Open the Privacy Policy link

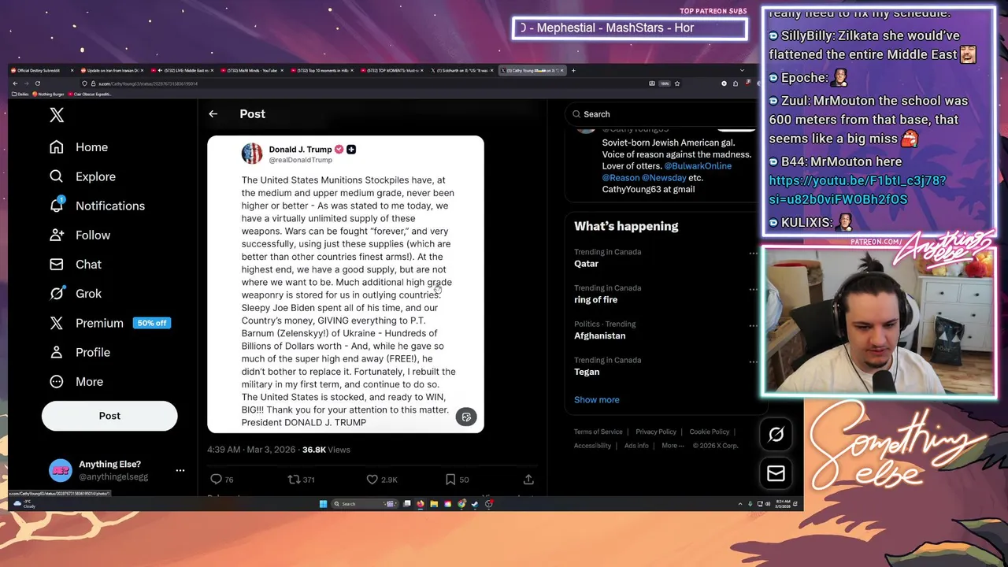point(656,432)
